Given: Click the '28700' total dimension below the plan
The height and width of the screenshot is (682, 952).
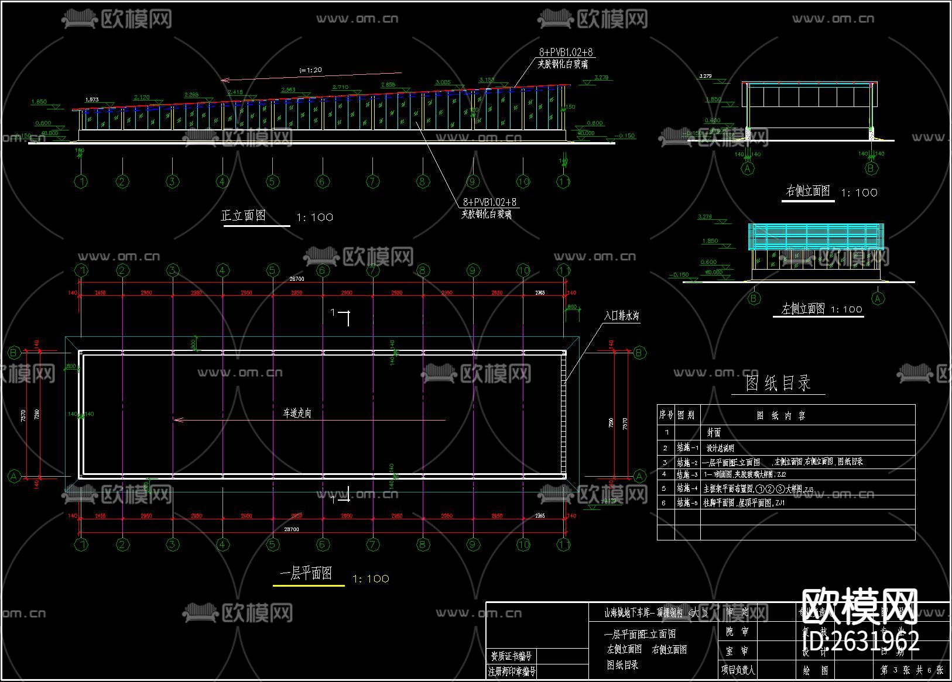Looking at the screenshot, I should click(291, 529).
